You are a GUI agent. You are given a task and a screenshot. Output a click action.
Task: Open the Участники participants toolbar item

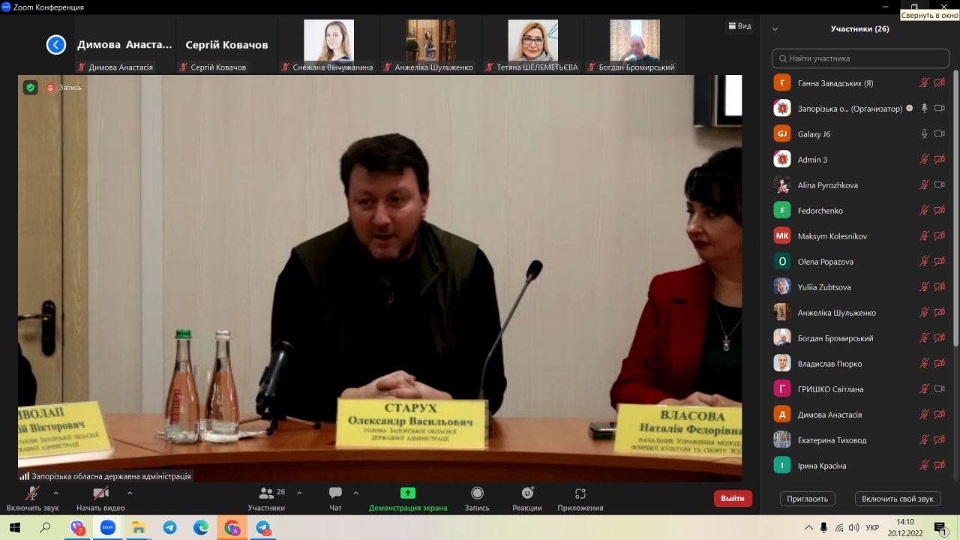tap(266, 499)
